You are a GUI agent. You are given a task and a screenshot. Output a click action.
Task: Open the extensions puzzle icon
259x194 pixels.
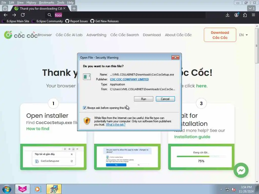coord(245,15)
